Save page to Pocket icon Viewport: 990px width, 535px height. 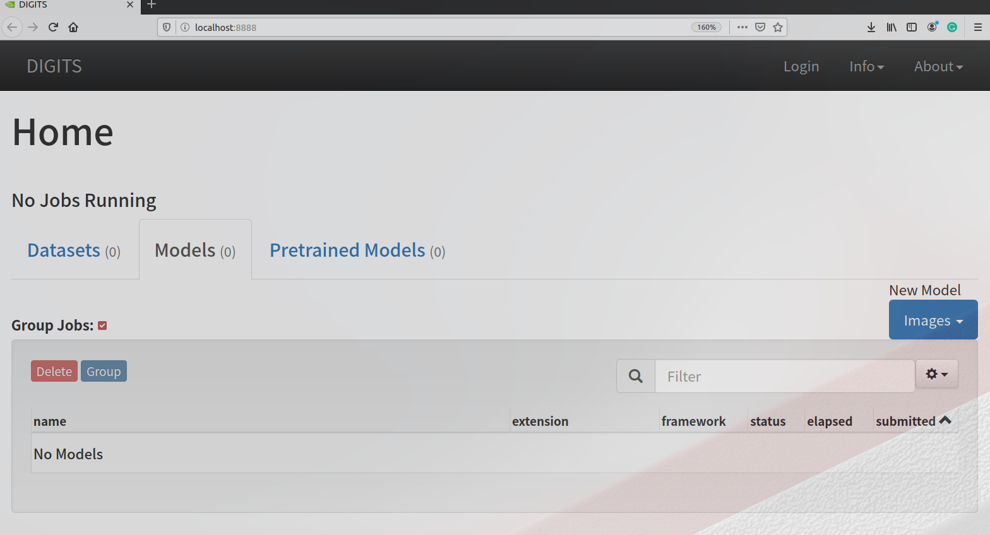pos(760,27)
